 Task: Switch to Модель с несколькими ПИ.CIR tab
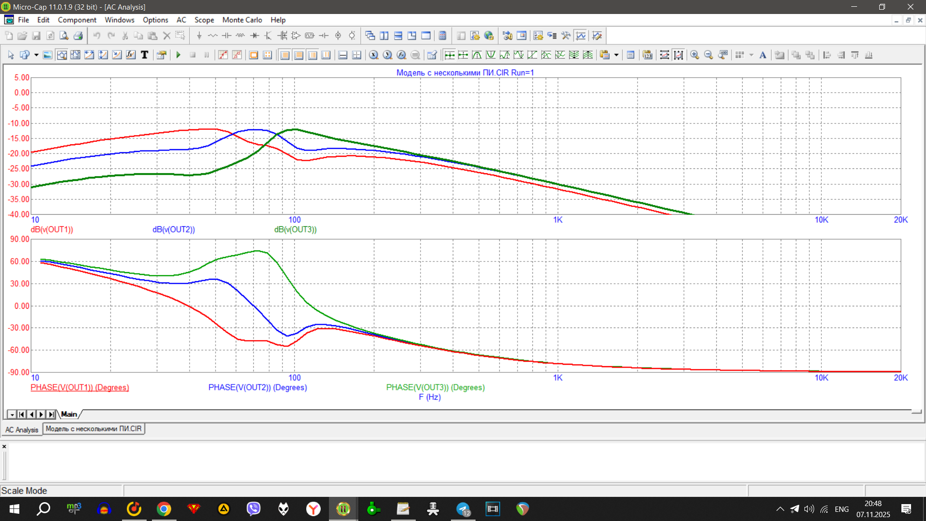tap(94, 429)
